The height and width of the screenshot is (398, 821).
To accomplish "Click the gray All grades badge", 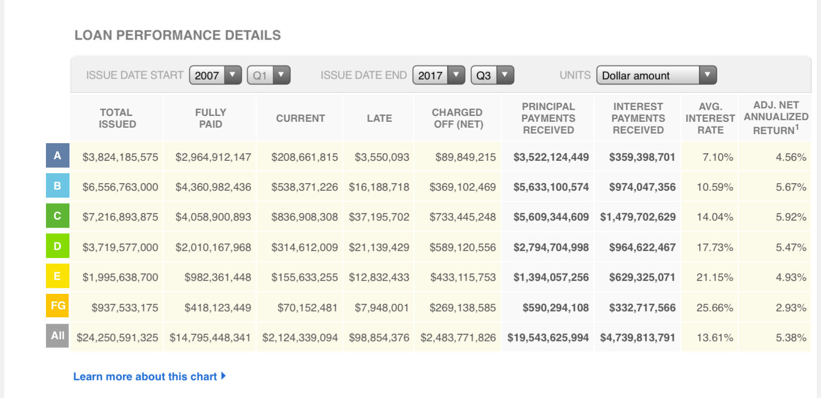I will tap(58, 336).
